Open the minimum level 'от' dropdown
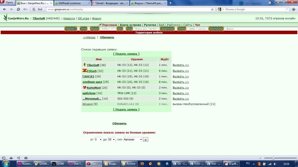Screen dimensions: 298x167 [x=98, y=139]
